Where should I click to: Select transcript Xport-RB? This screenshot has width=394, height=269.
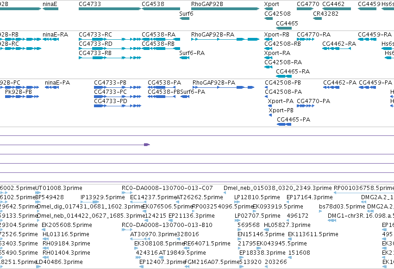(x=269, y=39)
